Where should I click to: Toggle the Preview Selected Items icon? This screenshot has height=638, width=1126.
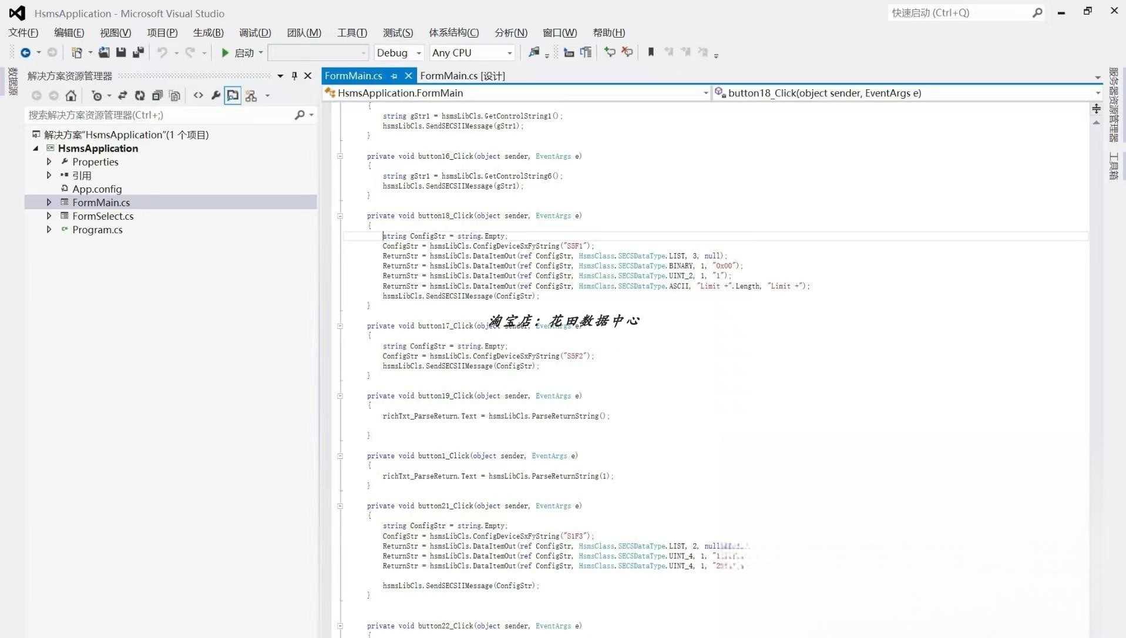(233, 96)
